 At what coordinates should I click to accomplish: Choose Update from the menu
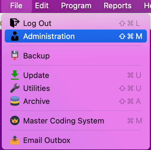[76, 75]
